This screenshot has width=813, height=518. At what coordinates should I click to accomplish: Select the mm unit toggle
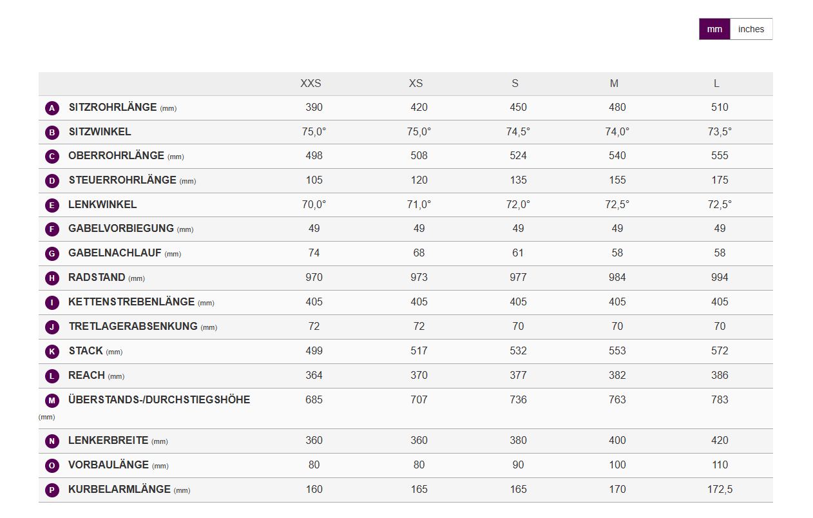click(714, 29)
